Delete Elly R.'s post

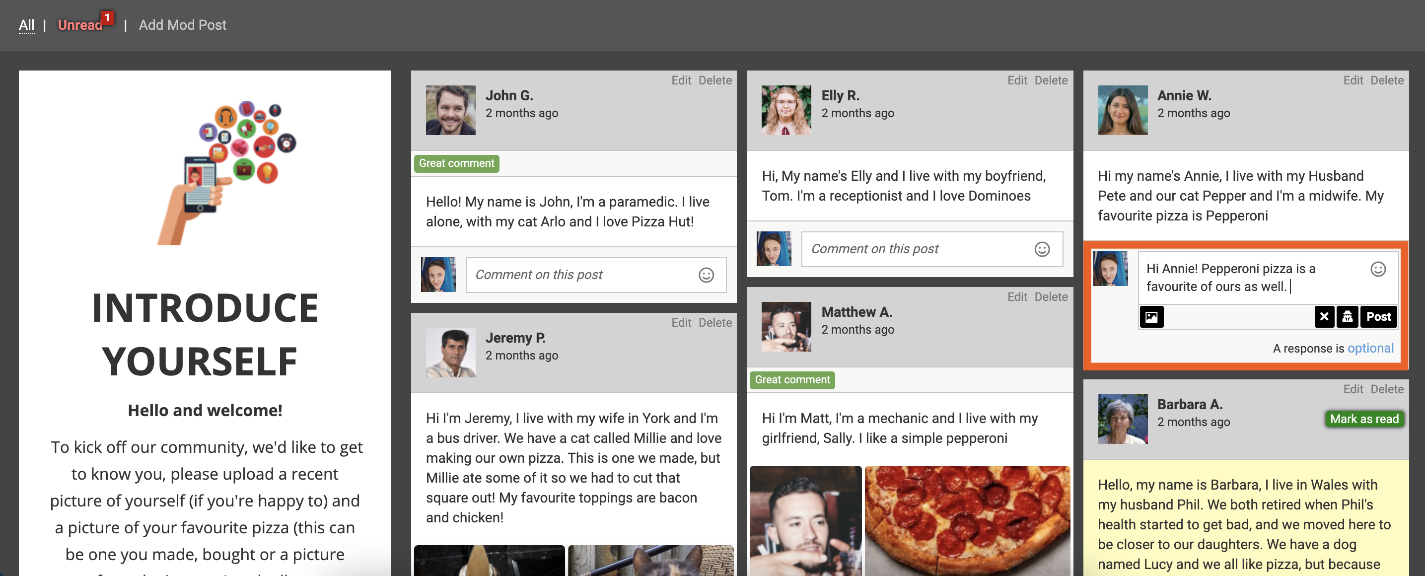1051,80
